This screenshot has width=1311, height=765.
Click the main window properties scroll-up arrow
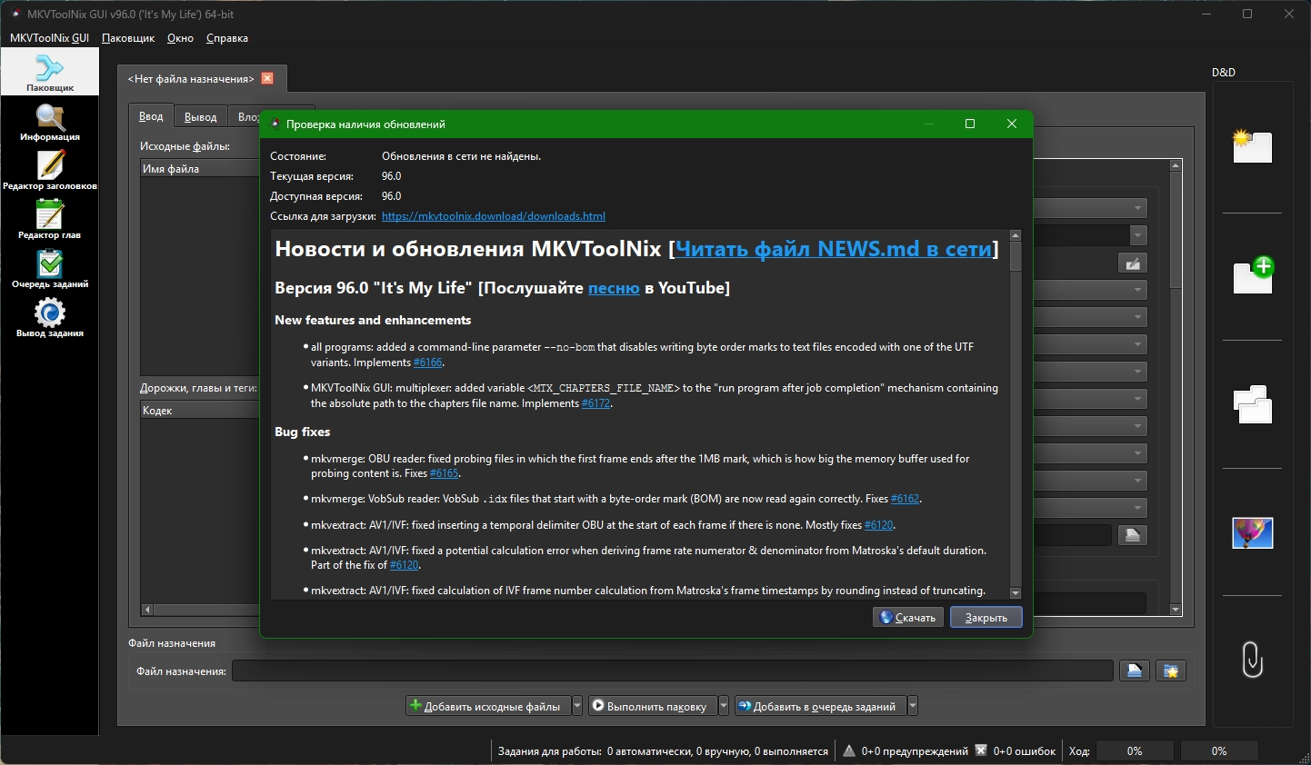1176,165
